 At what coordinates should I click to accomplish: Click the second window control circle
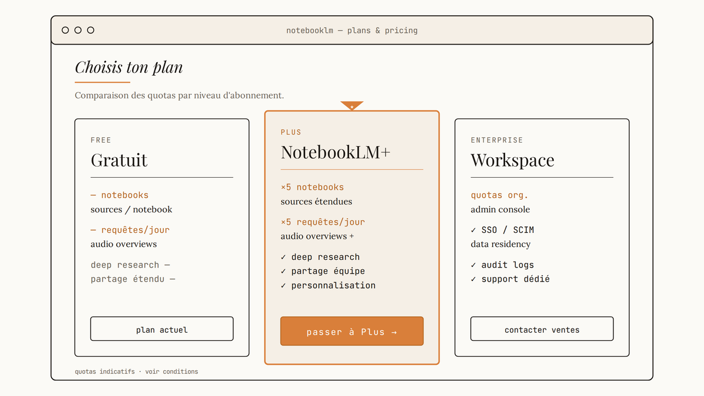point(78,30)
